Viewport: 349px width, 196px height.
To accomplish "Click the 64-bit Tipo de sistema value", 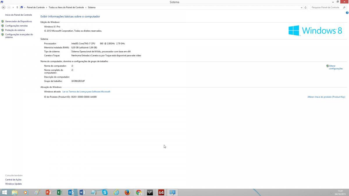I will pos(101,51).
